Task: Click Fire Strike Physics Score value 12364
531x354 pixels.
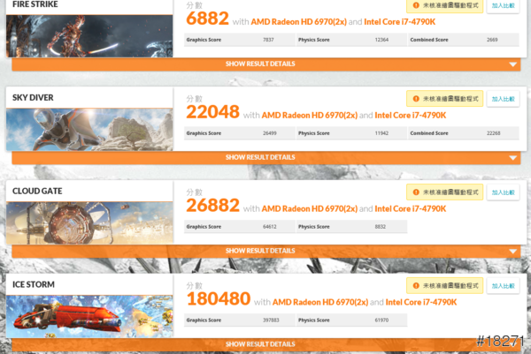Action: (381, 40)
